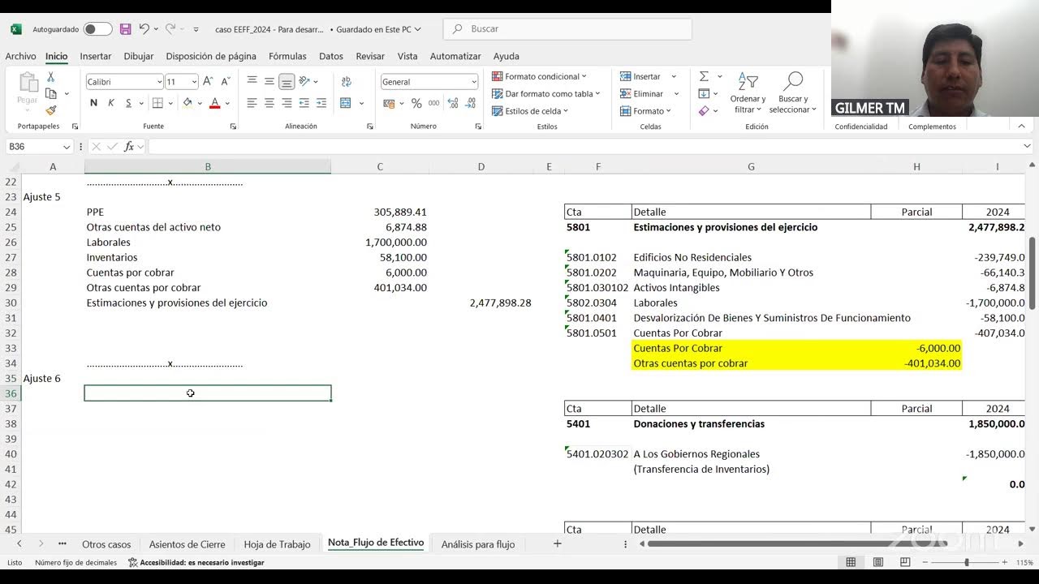The image size is (1039, 584).
Task: Click the align middle icon
Action: tap(269, 81)
